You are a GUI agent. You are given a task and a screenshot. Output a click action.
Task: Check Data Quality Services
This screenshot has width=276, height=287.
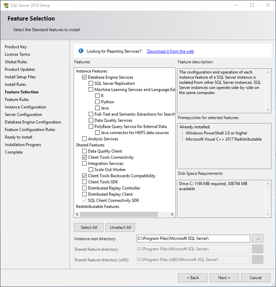click(91, 120)
